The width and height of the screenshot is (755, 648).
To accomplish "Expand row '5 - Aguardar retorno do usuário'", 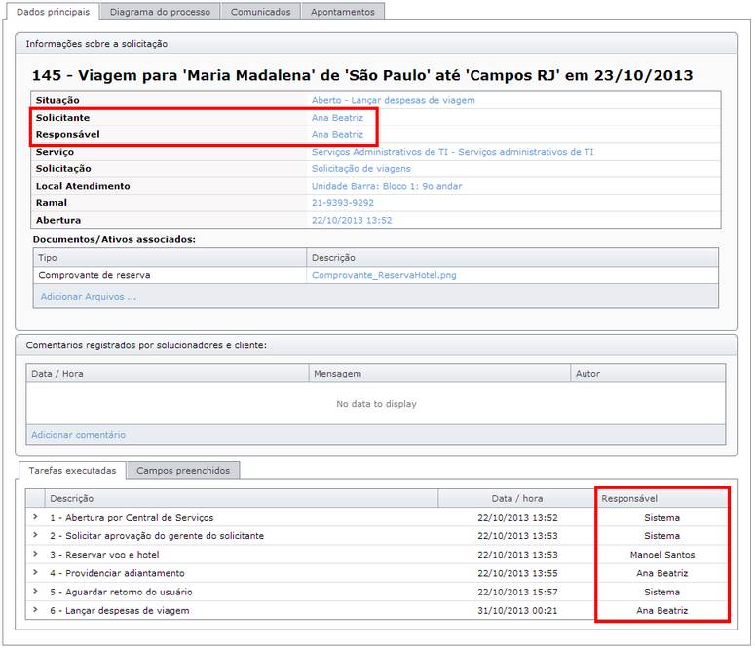I will (35, 592).
